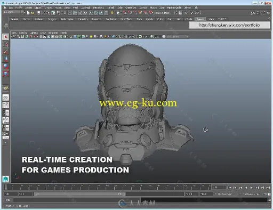Switch to single perspective view layout
Viewport: 273px width, 210px height.
[x=6, y=98]
